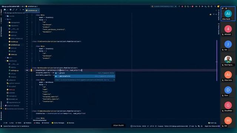Open the Event Log
The width and height of the screenshot is (237, 133).
tap(212, 123)
